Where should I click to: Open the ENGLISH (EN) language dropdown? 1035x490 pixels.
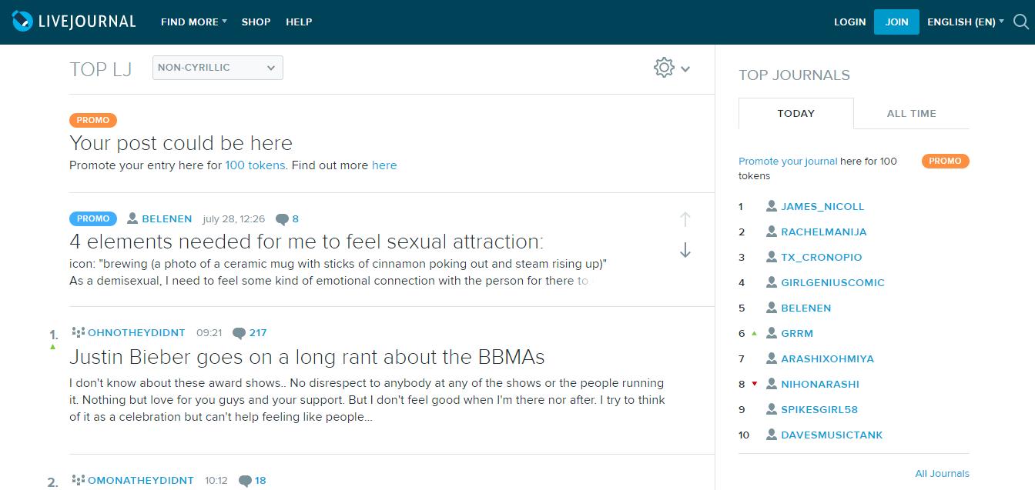[x=966, y=22]
